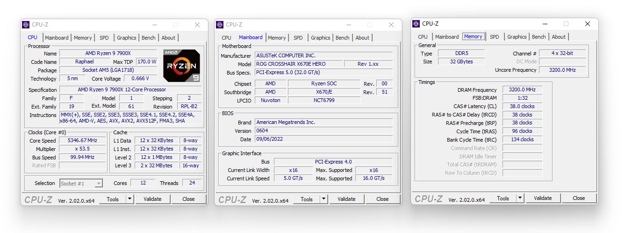Open Bench tab in middle Mainboard window
The height and width of the screenshot is (233, 632).
(343, 38)
